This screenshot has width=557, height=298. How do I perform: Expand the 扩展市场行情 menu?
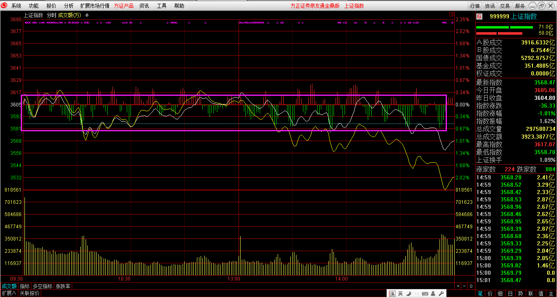95,6
